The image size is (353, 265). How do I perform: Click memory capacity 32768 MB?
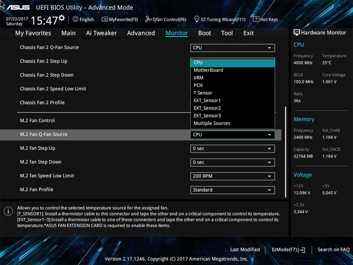tap(303, 156)
